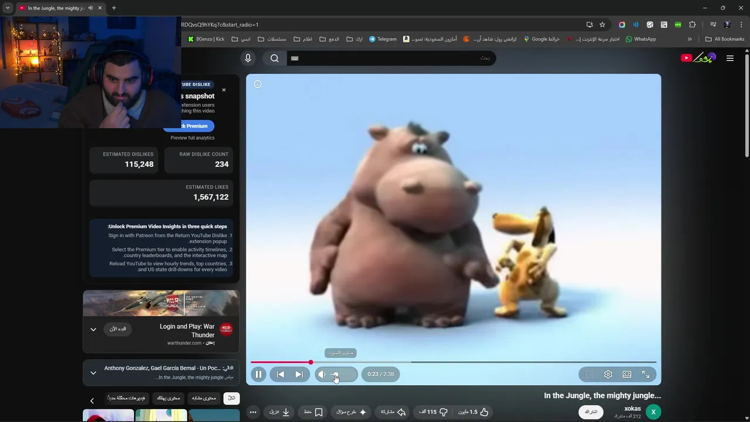
Task: Click the page vertical scrollbar
Action: click(746, 105)
